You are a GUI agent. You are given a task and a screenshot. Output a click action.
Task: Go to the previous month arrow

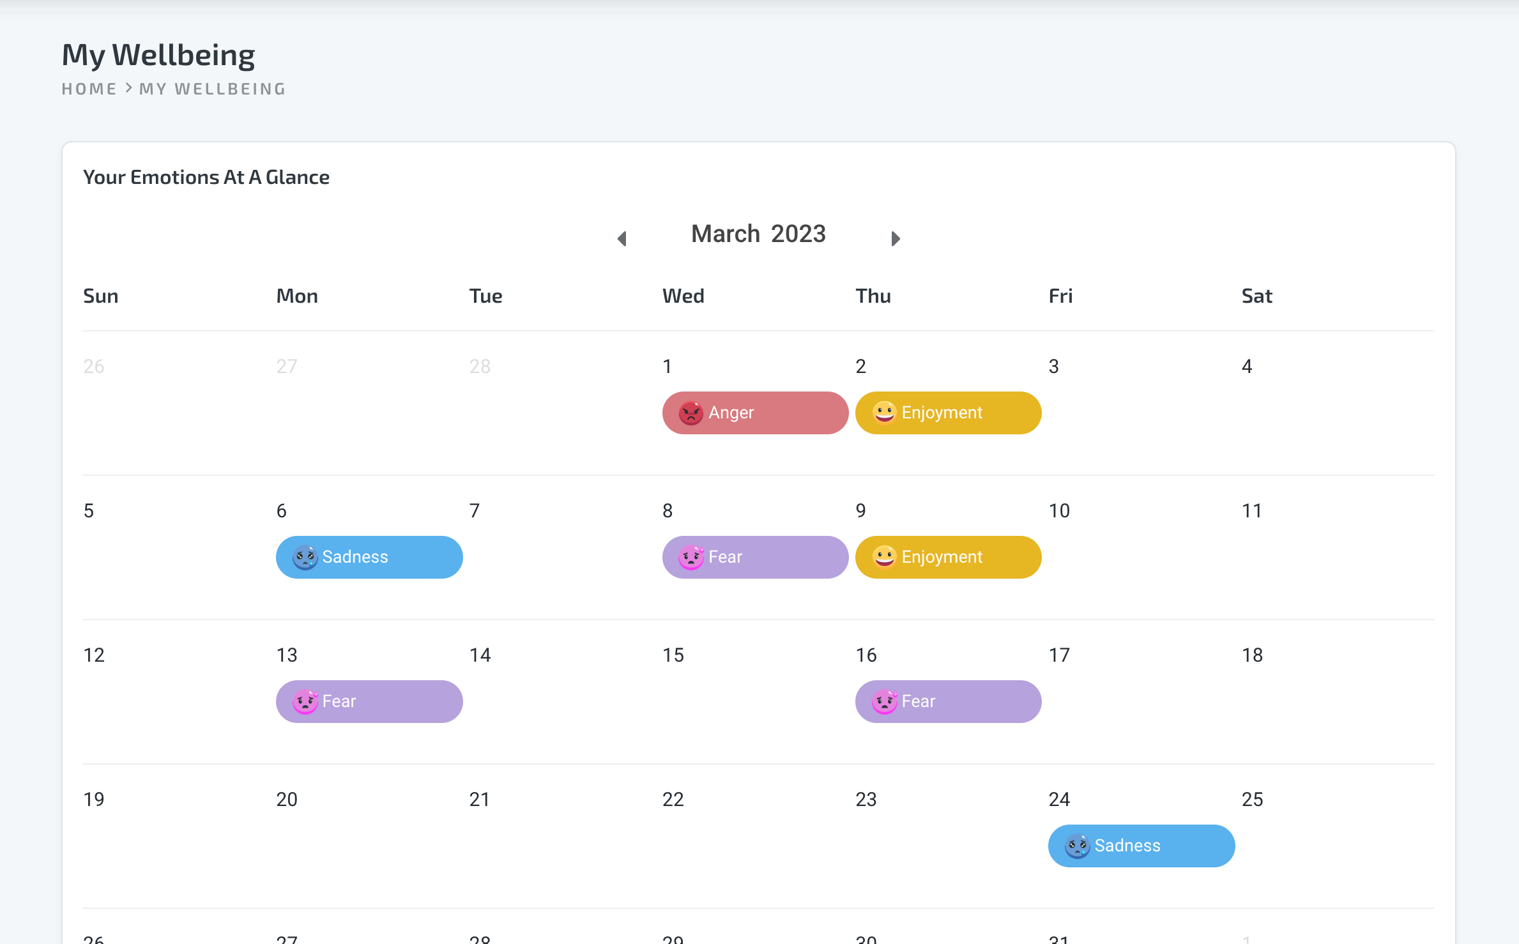click(x=622, y=239)
